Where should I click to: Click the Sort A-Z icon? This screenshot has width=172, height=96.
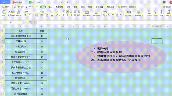point(162,12)
